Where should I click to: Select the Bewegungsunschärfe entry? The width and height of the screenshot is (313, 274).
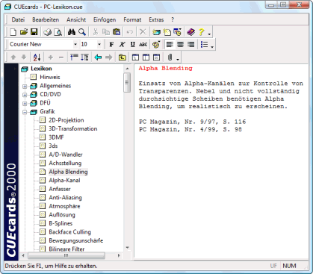coord(76,240)
